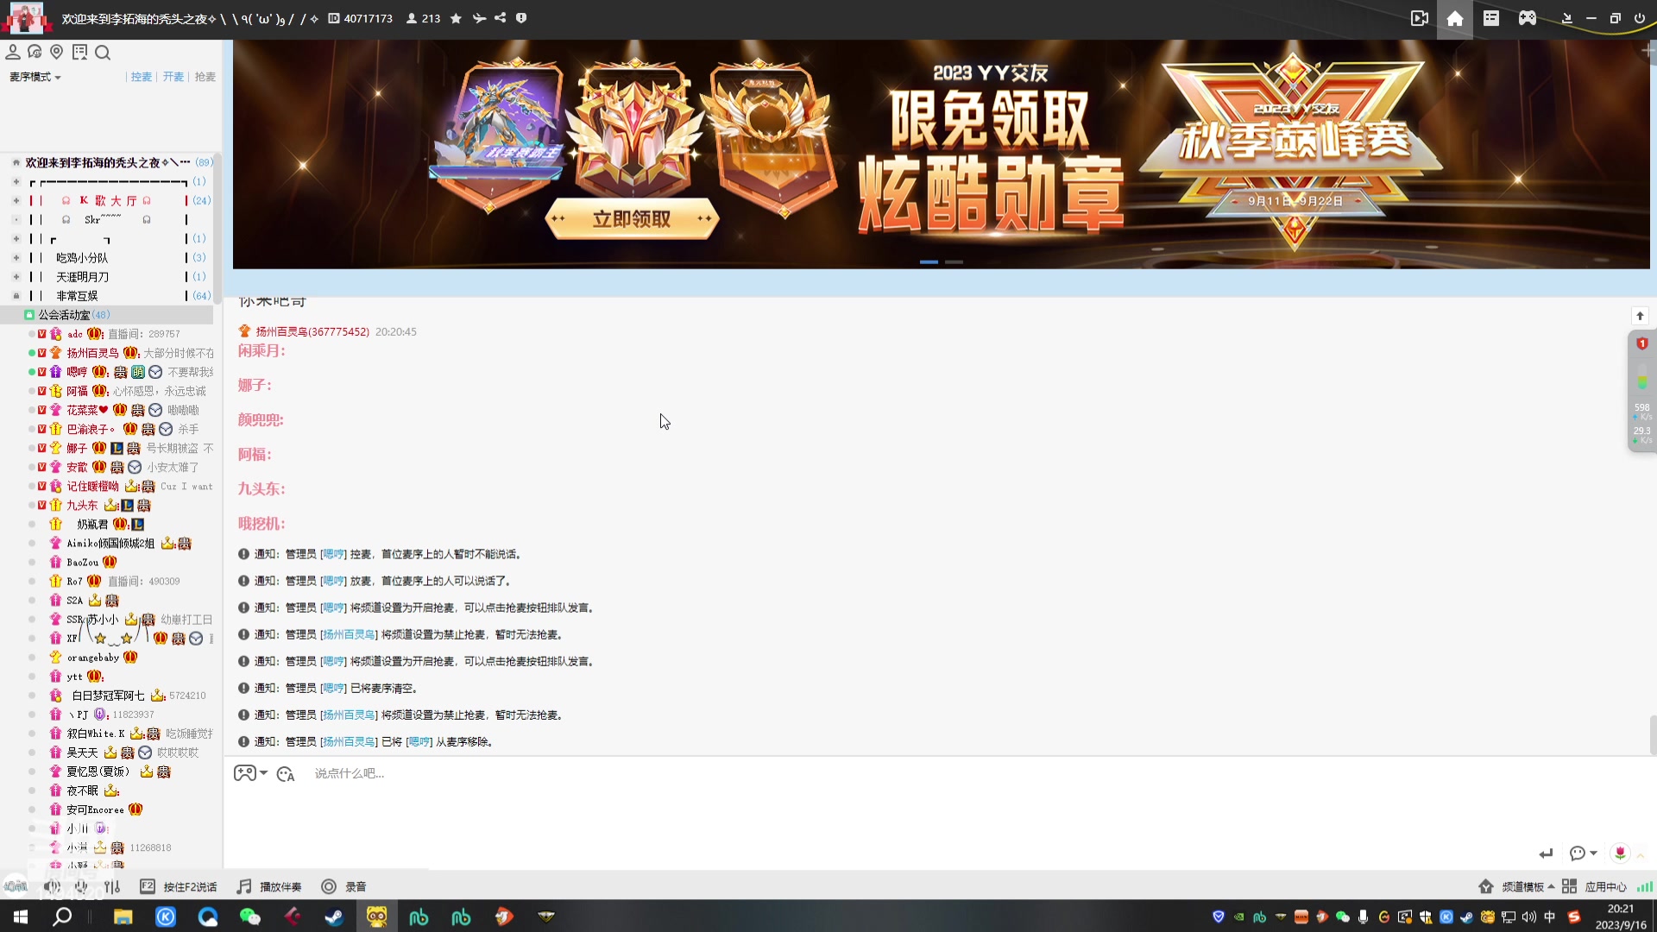
Task: Open File Explorer from taskbar
Action: [123, 916]
